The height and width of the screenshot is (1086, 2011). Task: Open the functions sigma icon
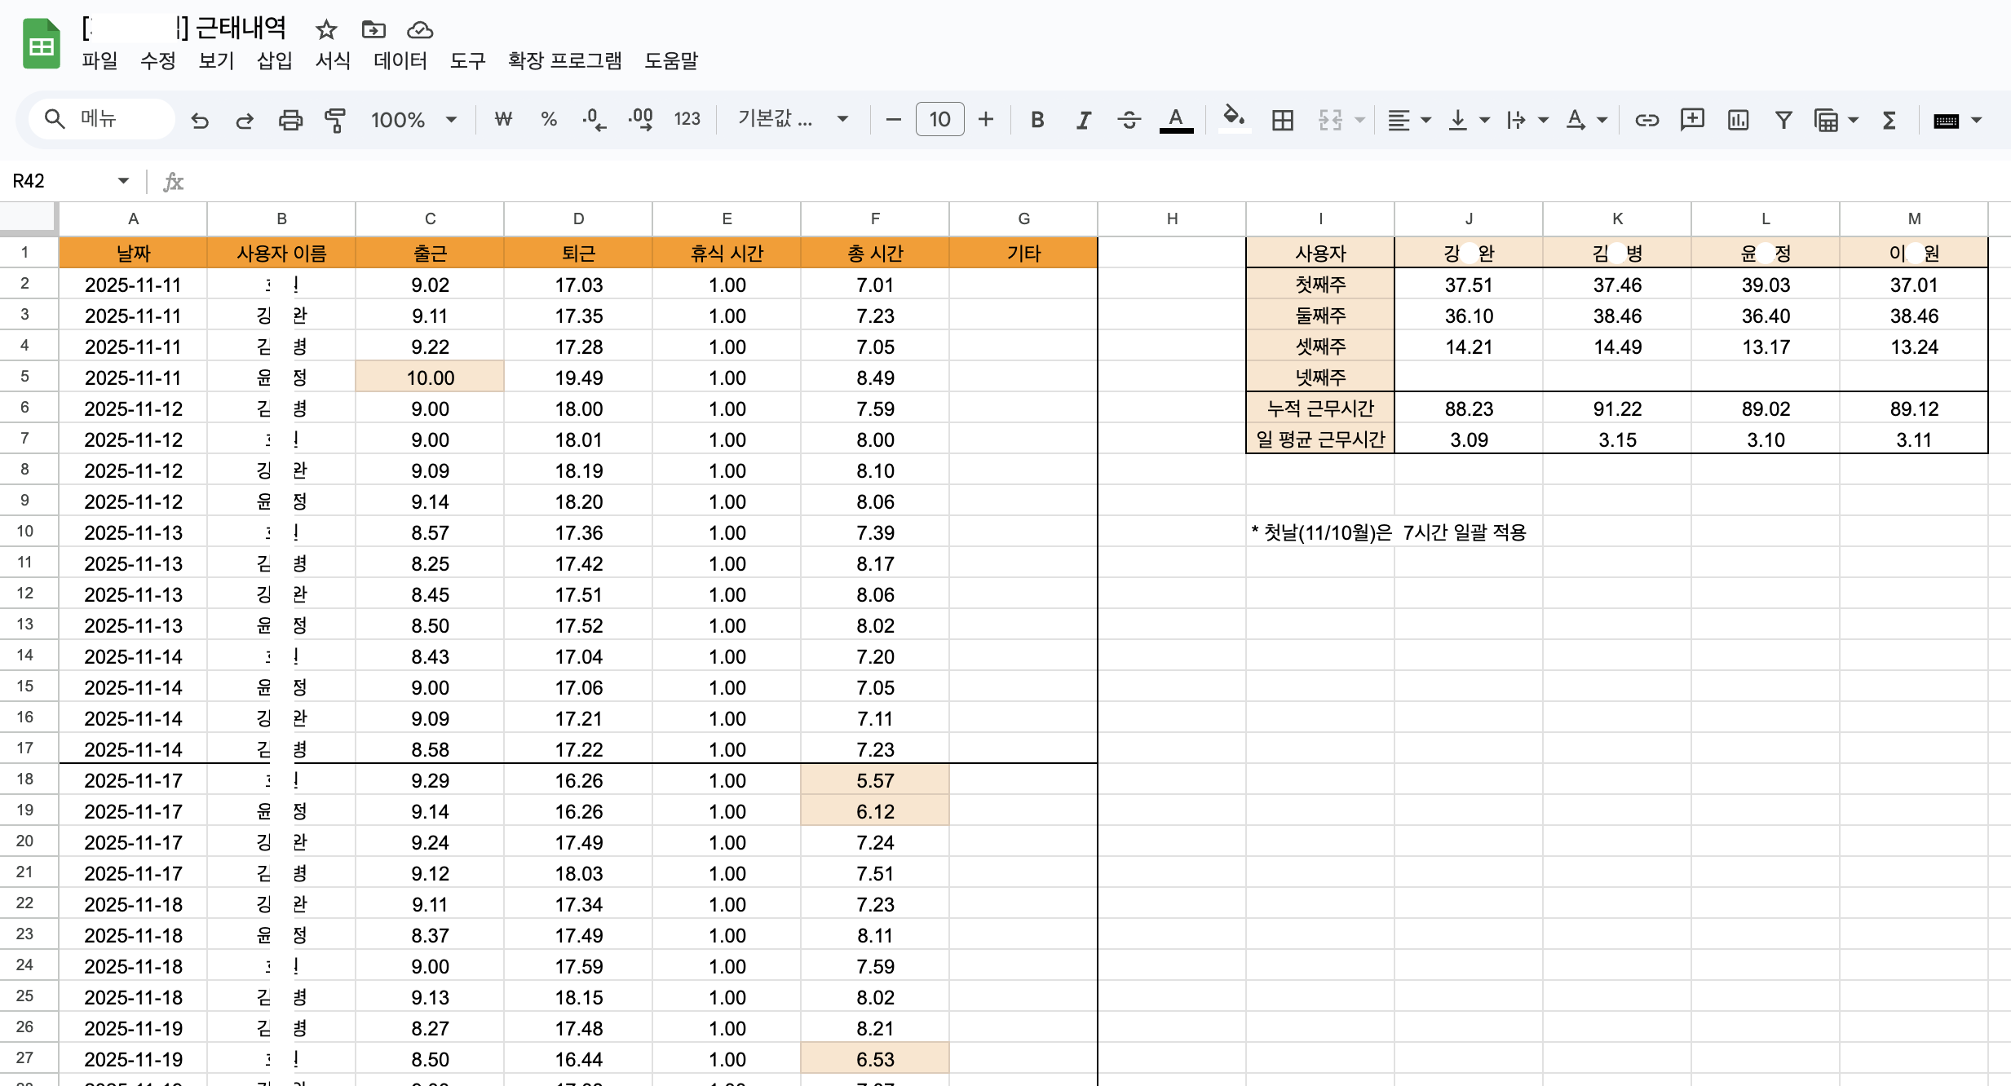point(1889,121)
